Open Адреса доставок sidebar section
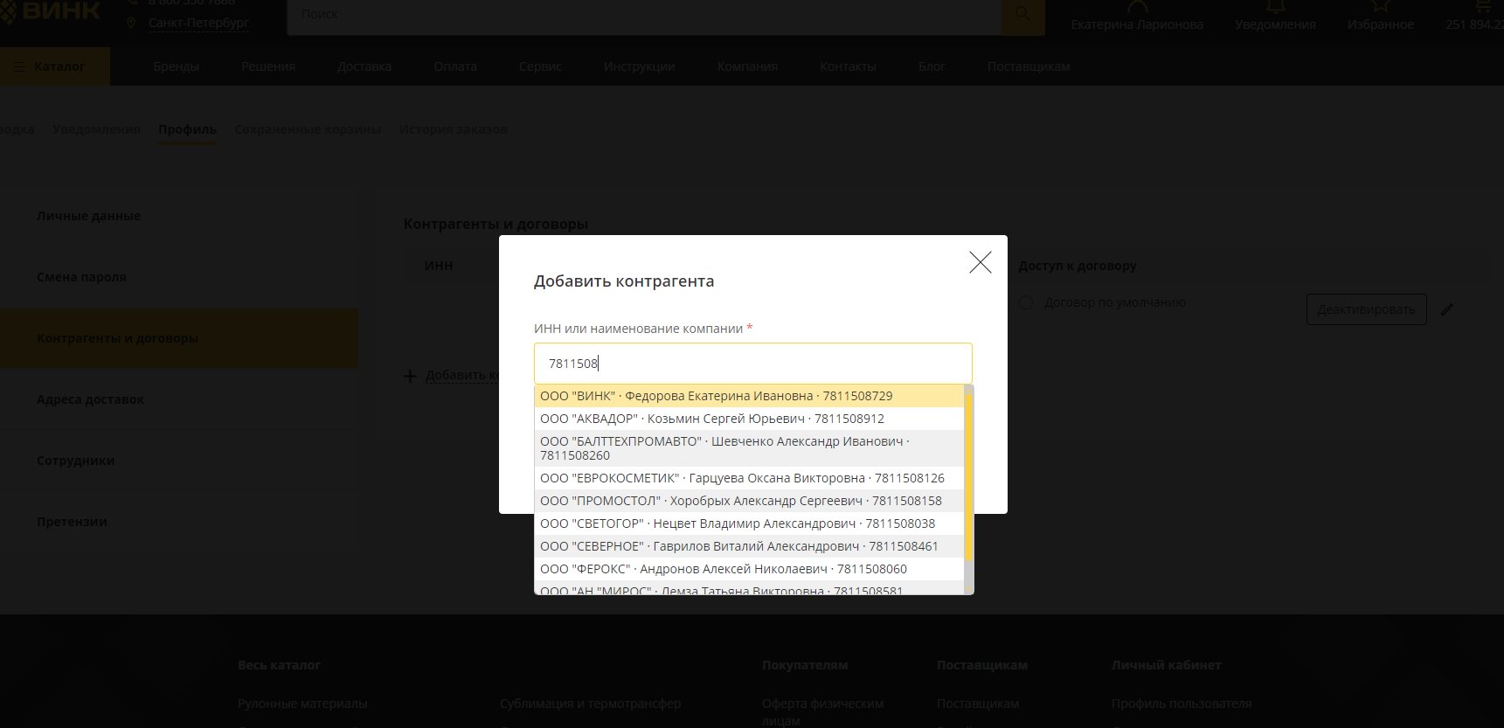 point(178,399)
